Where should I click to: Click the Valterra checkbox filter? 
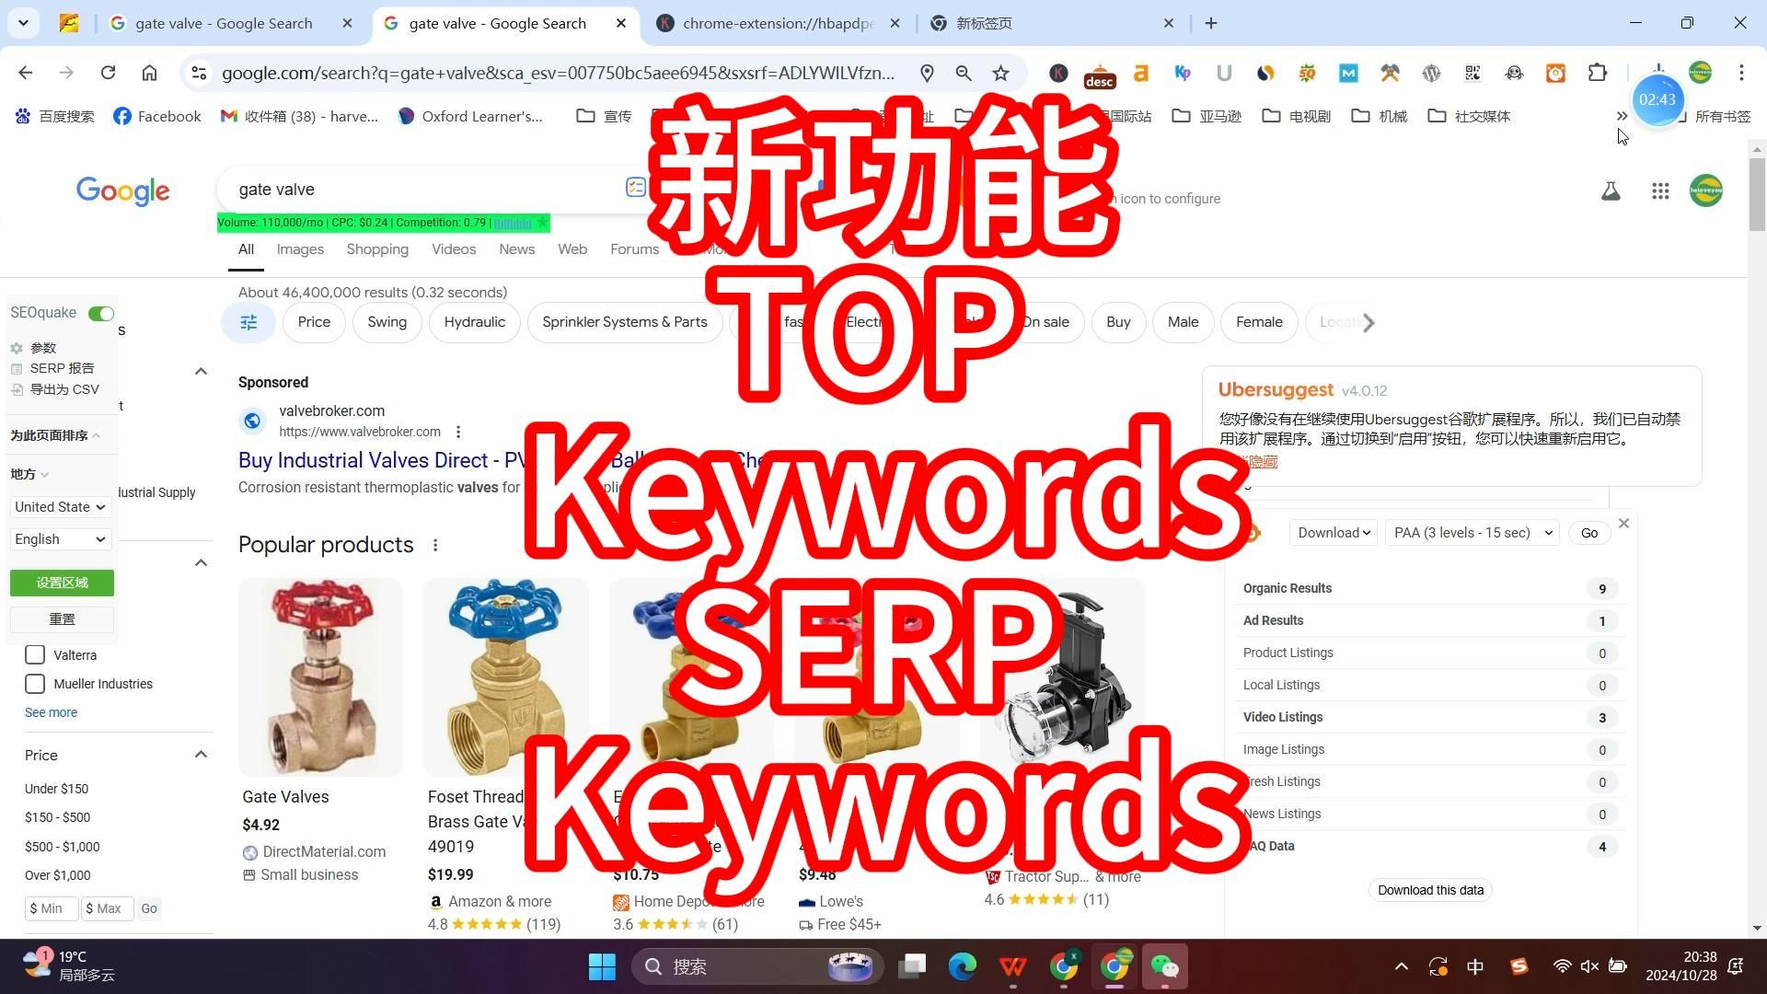pyautogui.click(x=34, y=654)
